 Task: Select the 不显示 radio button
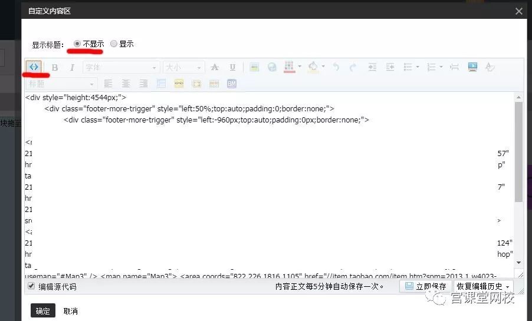77,44
